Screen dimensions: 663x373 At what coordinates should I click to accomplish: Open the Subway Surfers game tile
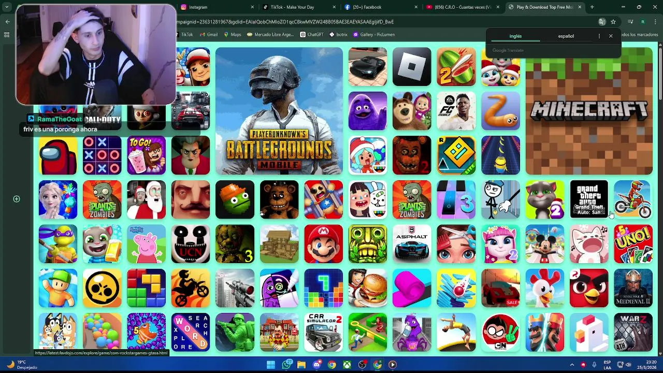tap(193, 67)
